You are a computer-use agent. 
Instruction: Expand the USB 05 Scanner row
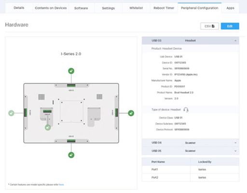tap(191, 151)
